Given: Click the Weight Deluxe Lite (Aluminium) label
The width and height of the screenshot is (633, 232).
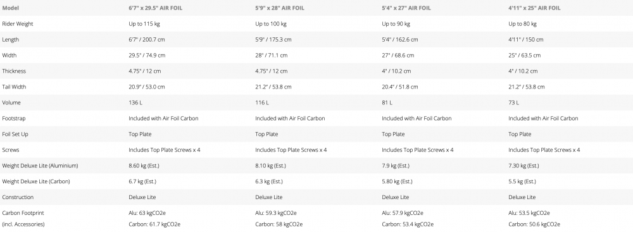Looking at the screenshot, I should click(40, 166).
